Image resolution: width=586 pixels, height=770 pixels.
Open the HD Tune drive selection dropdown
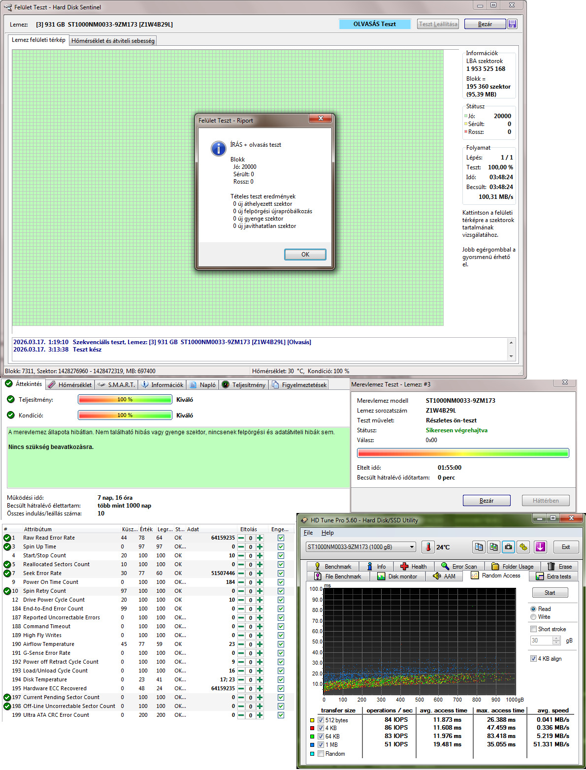click(x=361, y=547)
